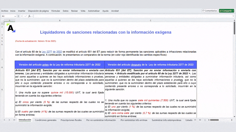
Task: Open the Automatizar tab
Action: [94, 11]
